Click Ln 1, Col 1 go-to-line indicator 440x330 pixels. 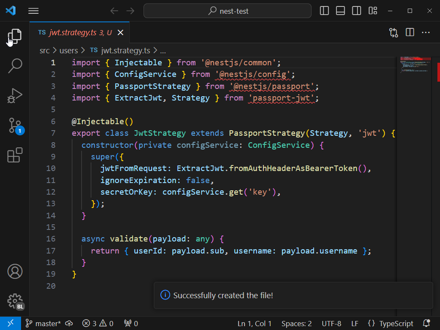[254, 324]
